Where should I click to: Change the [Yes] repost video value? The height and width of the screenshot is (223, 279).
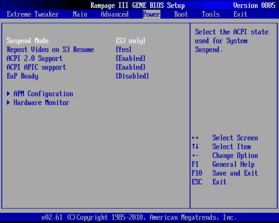(123, 50)
